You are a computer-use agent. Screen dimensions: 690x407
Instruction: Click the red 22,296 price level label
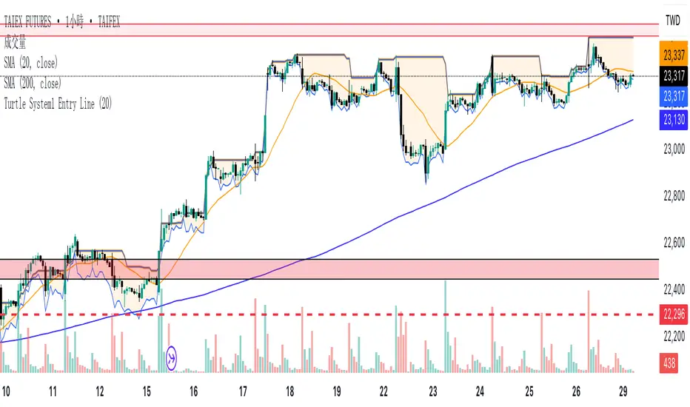click(673, 314)
